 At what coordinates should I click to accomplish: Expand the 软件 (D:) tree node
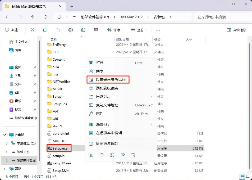coord(7,152)
